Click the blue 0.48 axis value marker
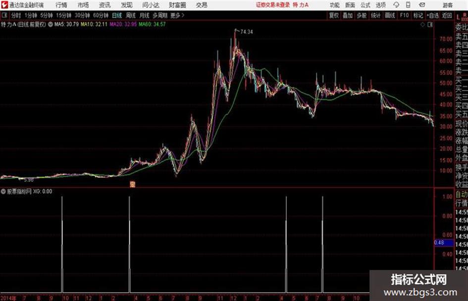Viewport: 468px width, 301px height. tap(443, 243)
